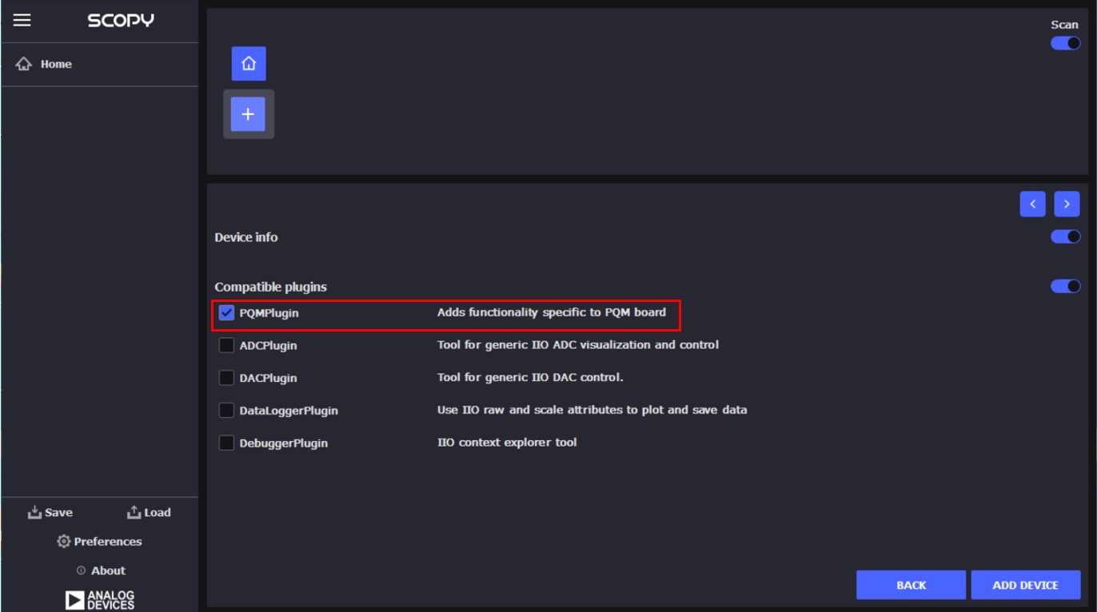Click the Scopy logo
The width and height of the screenshot is (1097, 612).
tap(121, 21)
